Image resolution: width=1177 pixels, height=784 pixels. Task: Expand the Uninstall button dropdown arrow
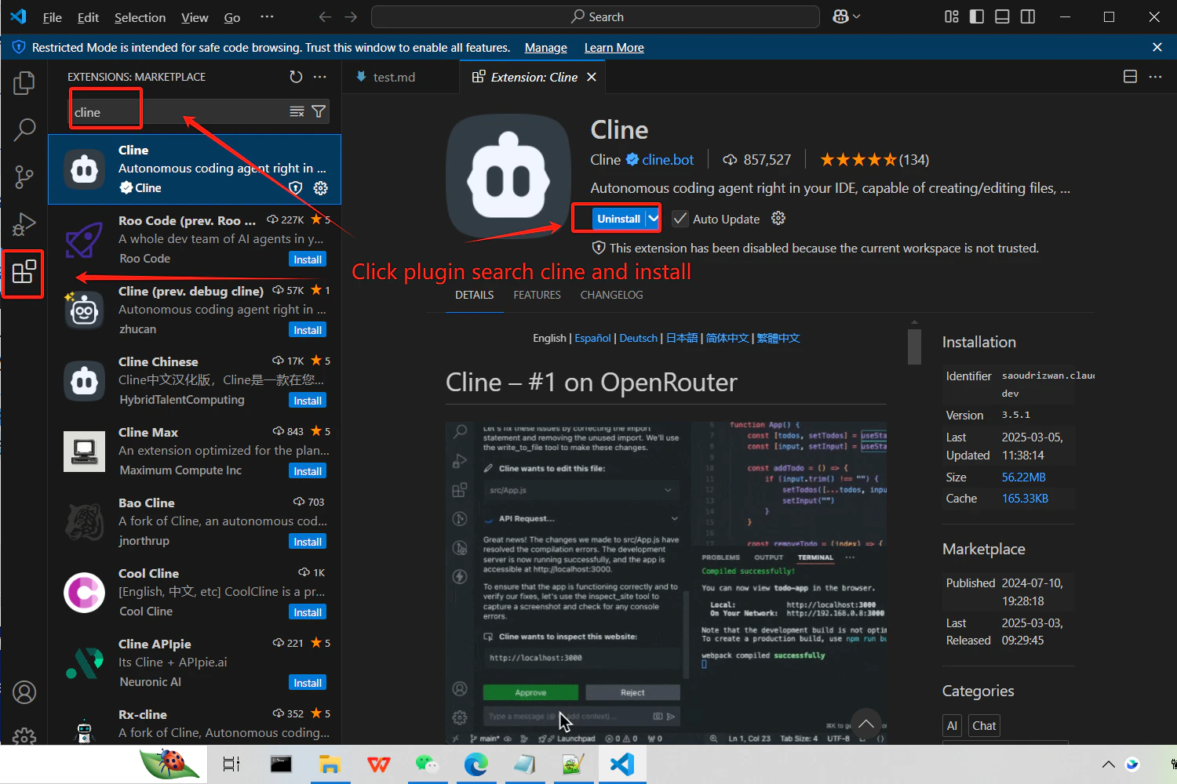tap(652, 218)
